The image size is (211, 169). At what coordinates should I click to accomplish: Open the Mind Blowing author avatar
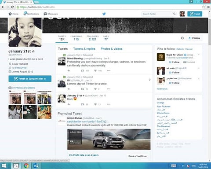click(x=62, y=61)
